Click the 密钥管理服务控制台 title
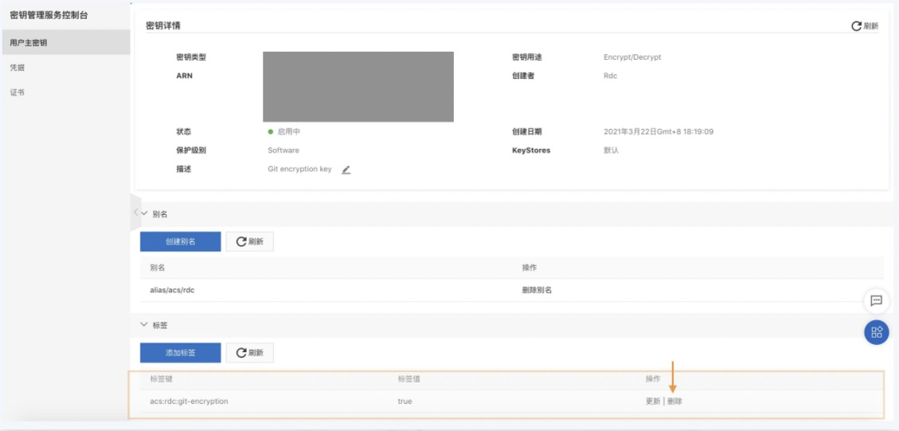Image resolution: width=899 pixels, height=431 pixels. coord(49,15)
